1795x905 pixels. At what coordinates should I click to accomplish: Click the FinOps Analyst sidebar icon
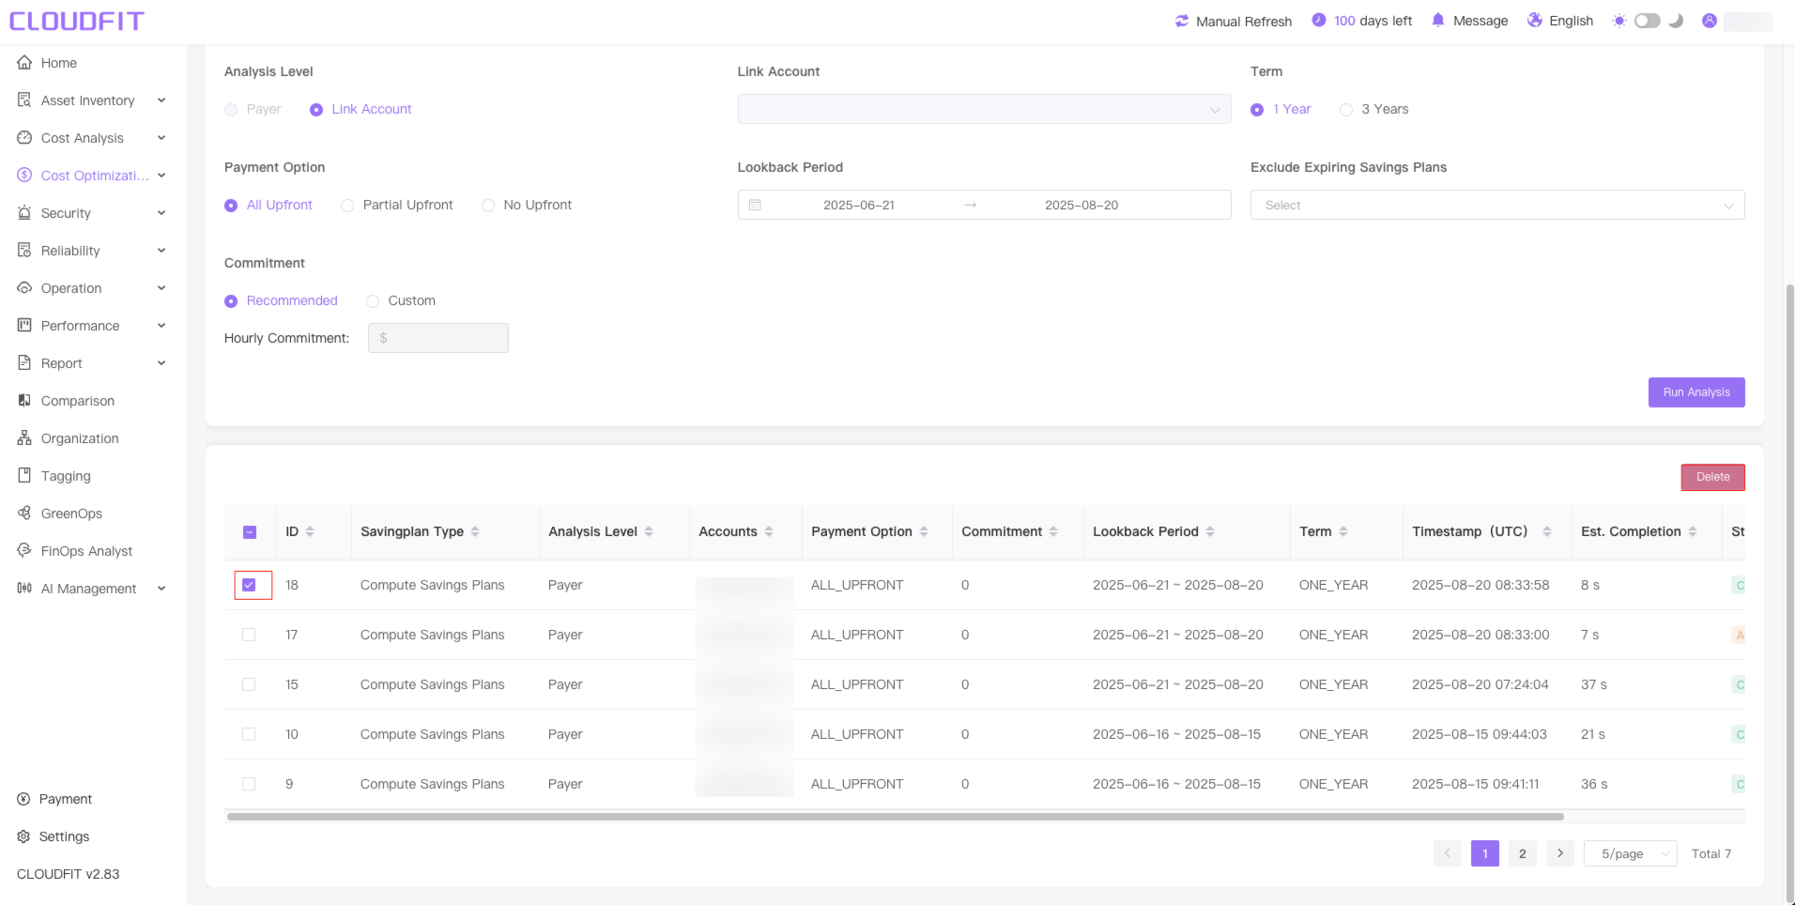tap(24, 551)
